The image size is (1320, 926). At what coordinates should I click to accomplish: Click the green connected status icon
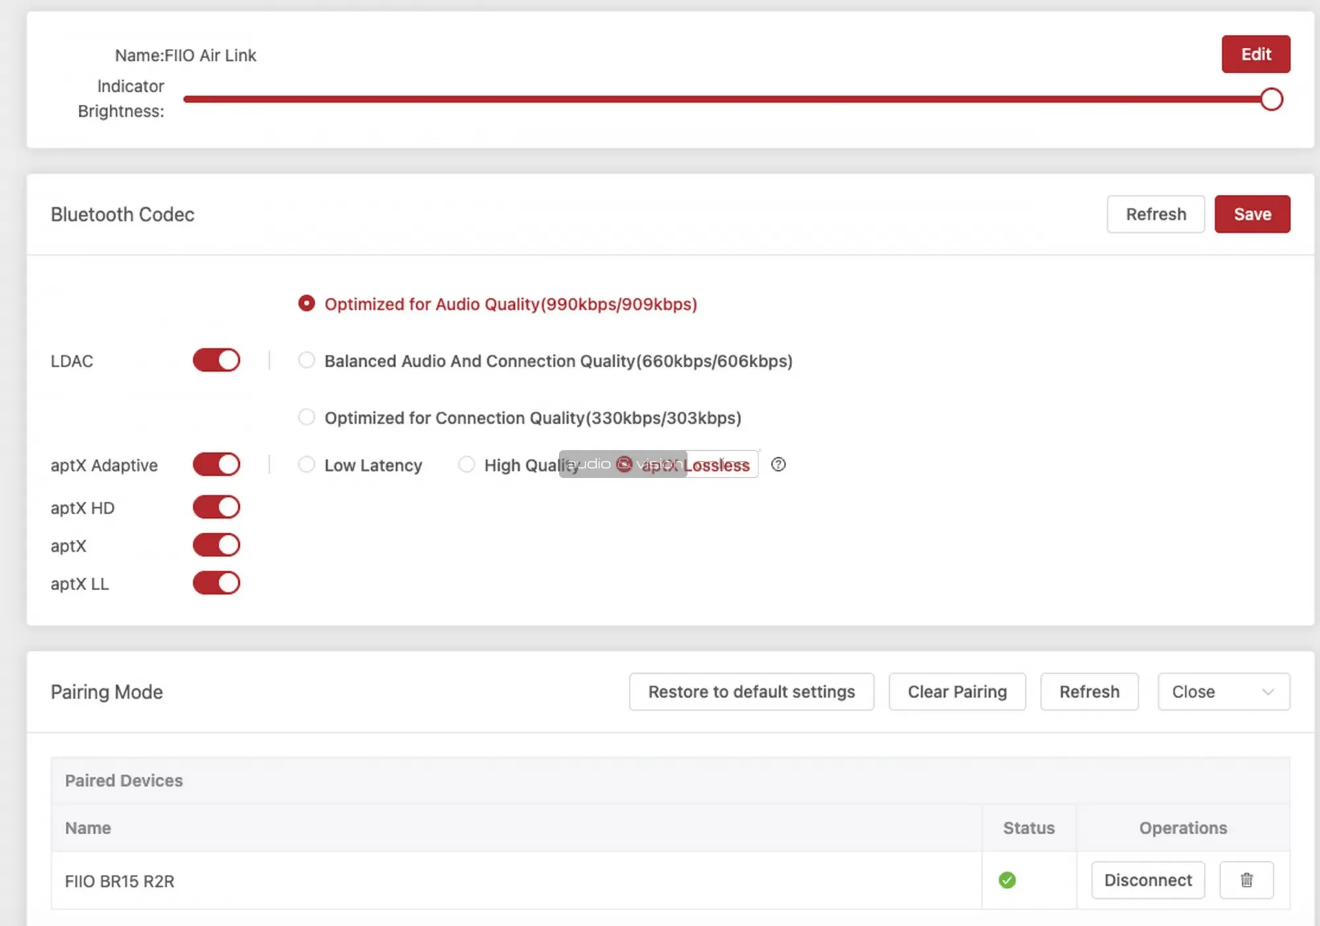[x=1007, y=880]
